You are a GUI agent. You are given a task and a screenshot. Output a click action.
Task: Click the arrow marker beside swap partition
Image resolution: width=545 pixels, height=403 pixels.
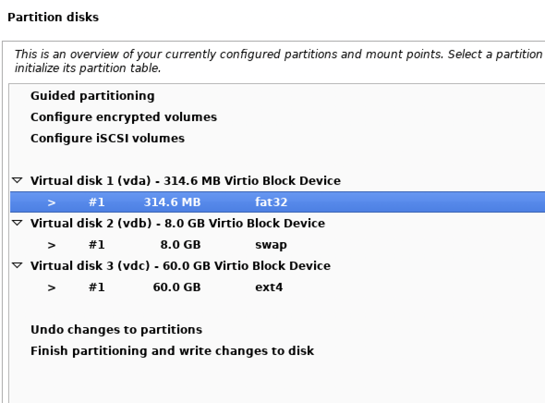pos(51,245)
